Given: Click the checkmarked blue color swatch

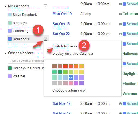Looking at the screenshot, I should [x=71, y=78].
